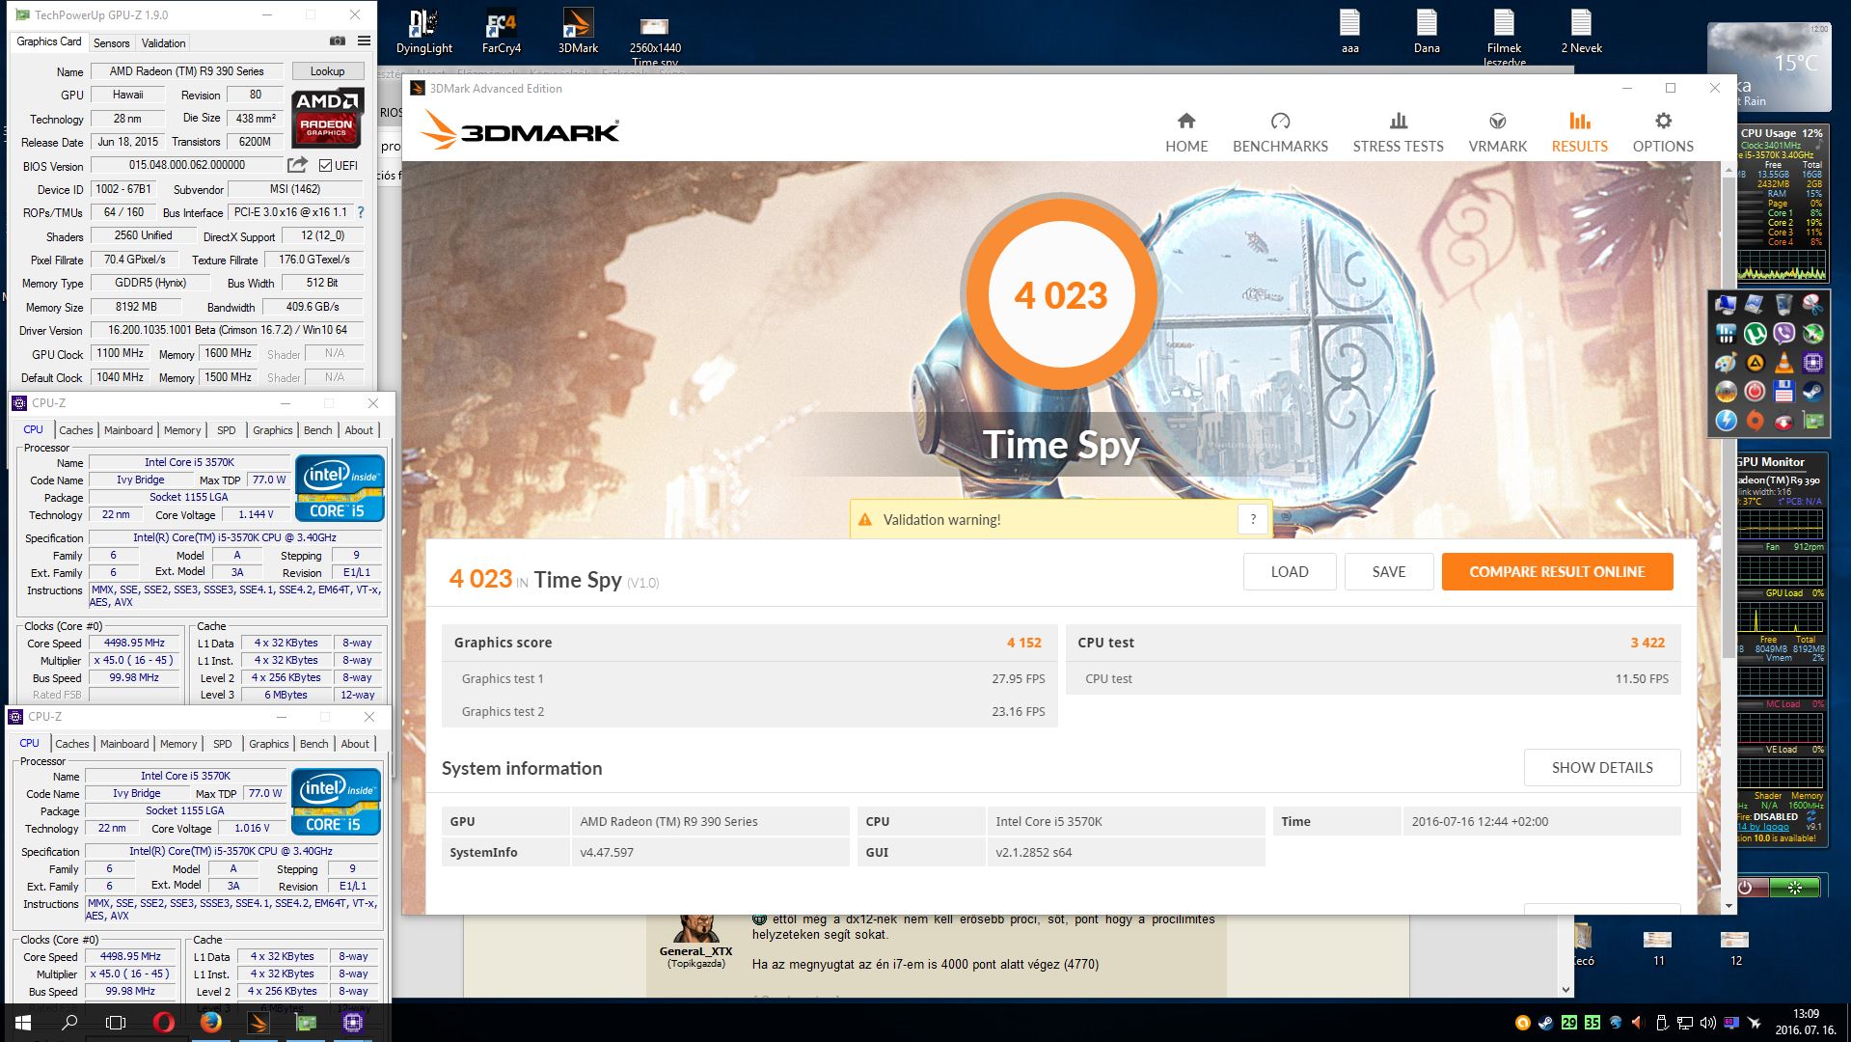The height and width of the screenshot is (1042, 1851).
Task: Open the FarCry4 desktop shortcut
Action: tap(501, 32)
